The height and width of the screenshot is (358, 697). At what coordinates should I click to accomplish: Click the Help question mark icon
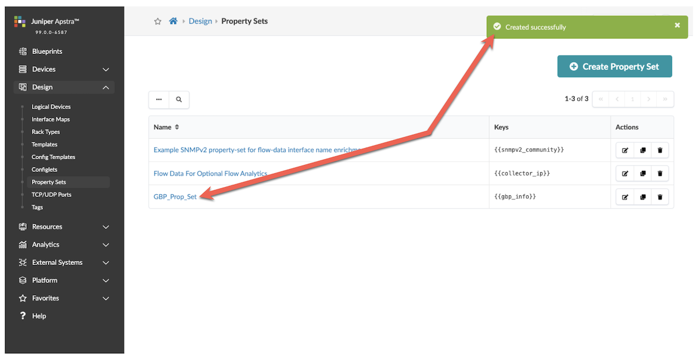point(23,316)
